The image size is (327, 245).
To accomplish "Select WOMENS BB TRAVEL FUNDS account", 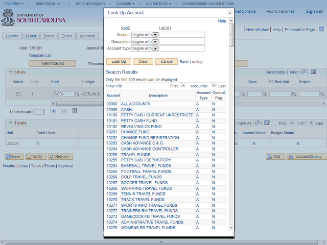I will (x=148, y=228).
